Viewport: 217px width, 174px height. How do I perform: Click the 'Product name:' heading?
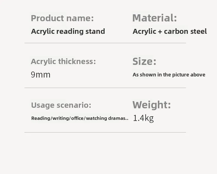62,18
